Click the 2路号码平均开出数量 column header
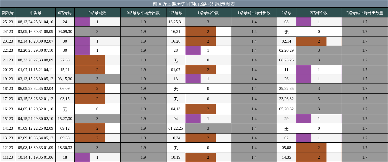 point(365,13)
